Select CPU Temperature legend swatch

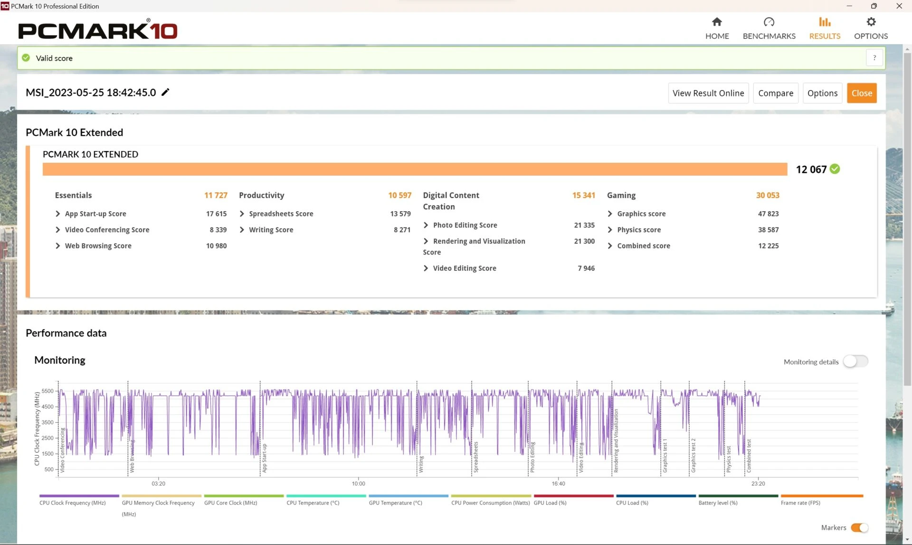[x=326, y=496]
